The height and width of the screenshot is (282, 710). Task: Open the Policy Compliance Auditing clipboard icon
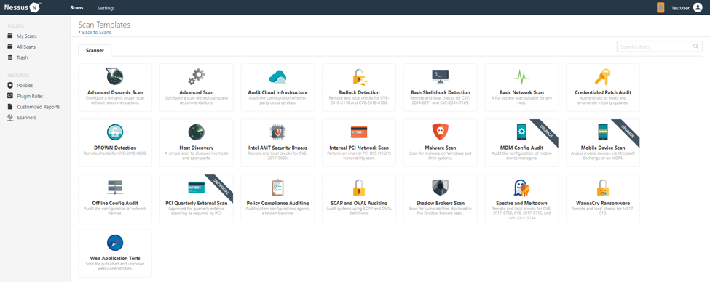[x=277, y=187]
